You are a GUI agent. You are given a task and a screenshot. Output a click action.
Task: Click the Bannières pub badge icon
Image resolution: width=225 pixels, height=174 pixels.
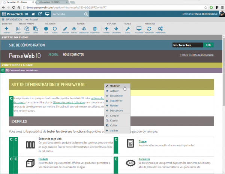click(x=130, y=163)
